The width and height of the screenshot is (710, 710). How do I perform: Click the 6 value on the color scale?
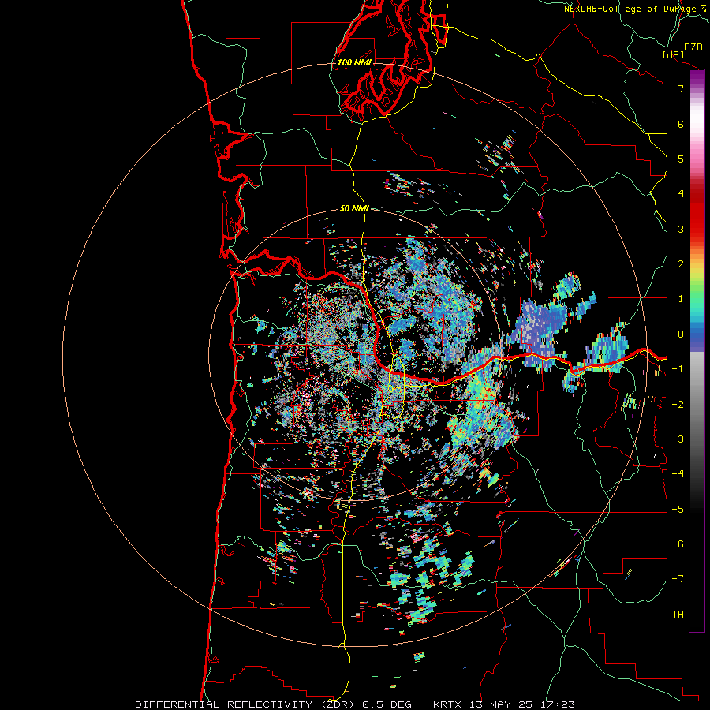(681, 124)
